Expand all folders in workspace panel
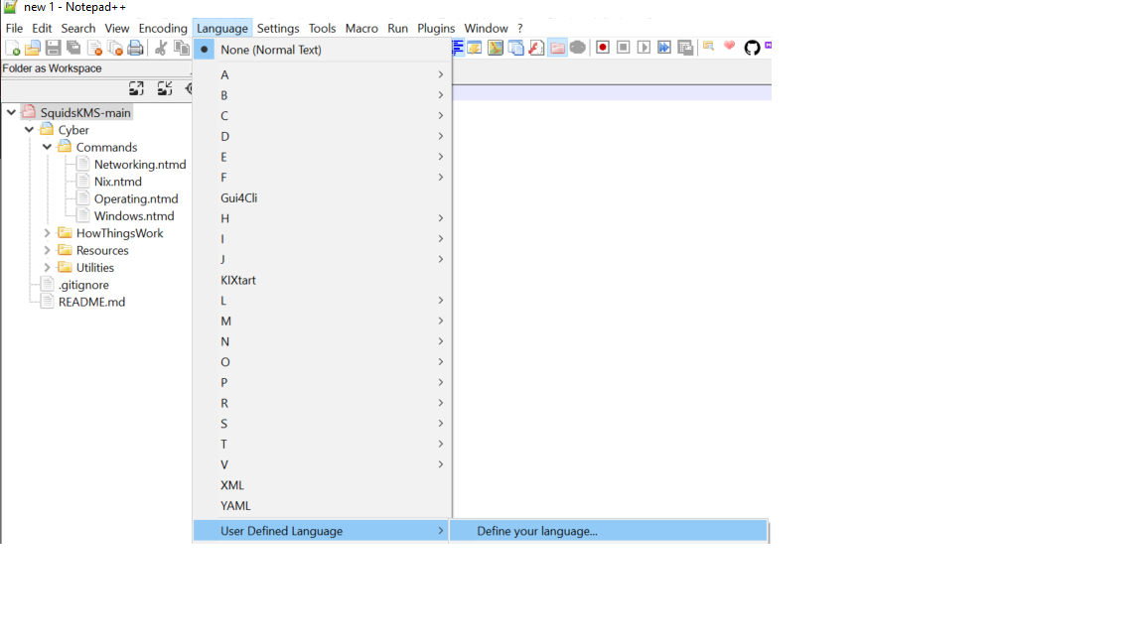The height and width of the screenshot is (643, 1144). [137, 88]
